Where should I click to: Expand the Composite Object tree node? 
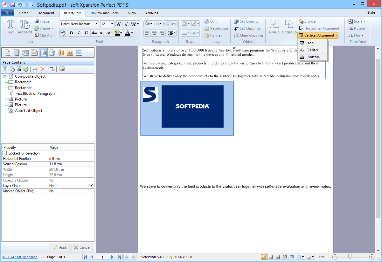(5, 76)
